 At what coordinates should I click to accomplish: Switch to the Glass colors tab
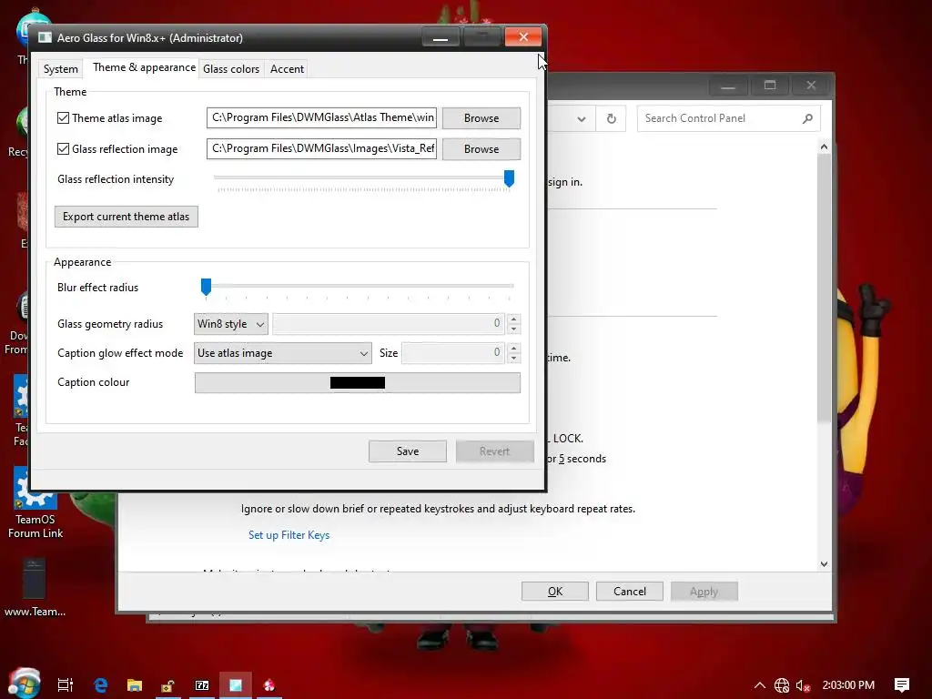(231, 69)
